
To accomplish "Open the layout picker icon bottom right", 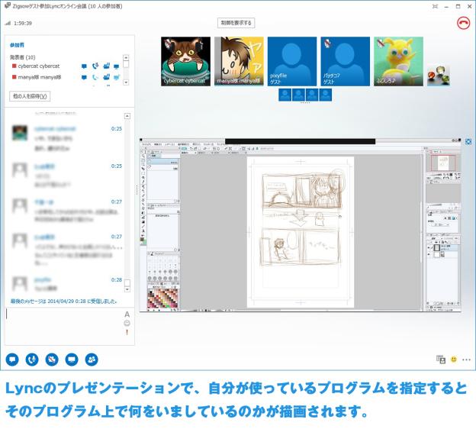I will pyautogui.click(x=441, y=360).
